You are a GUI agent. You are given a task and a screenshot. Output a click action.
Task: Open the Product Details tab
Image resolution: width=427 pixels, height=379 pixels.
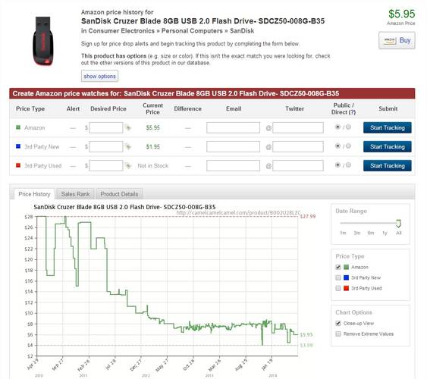click(119, 194)
